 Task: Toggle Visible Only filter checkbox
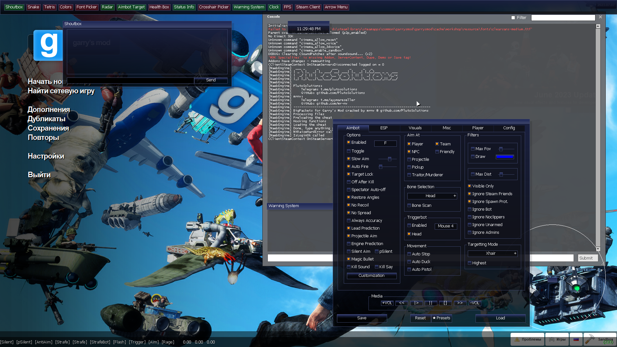coord(469,186)
